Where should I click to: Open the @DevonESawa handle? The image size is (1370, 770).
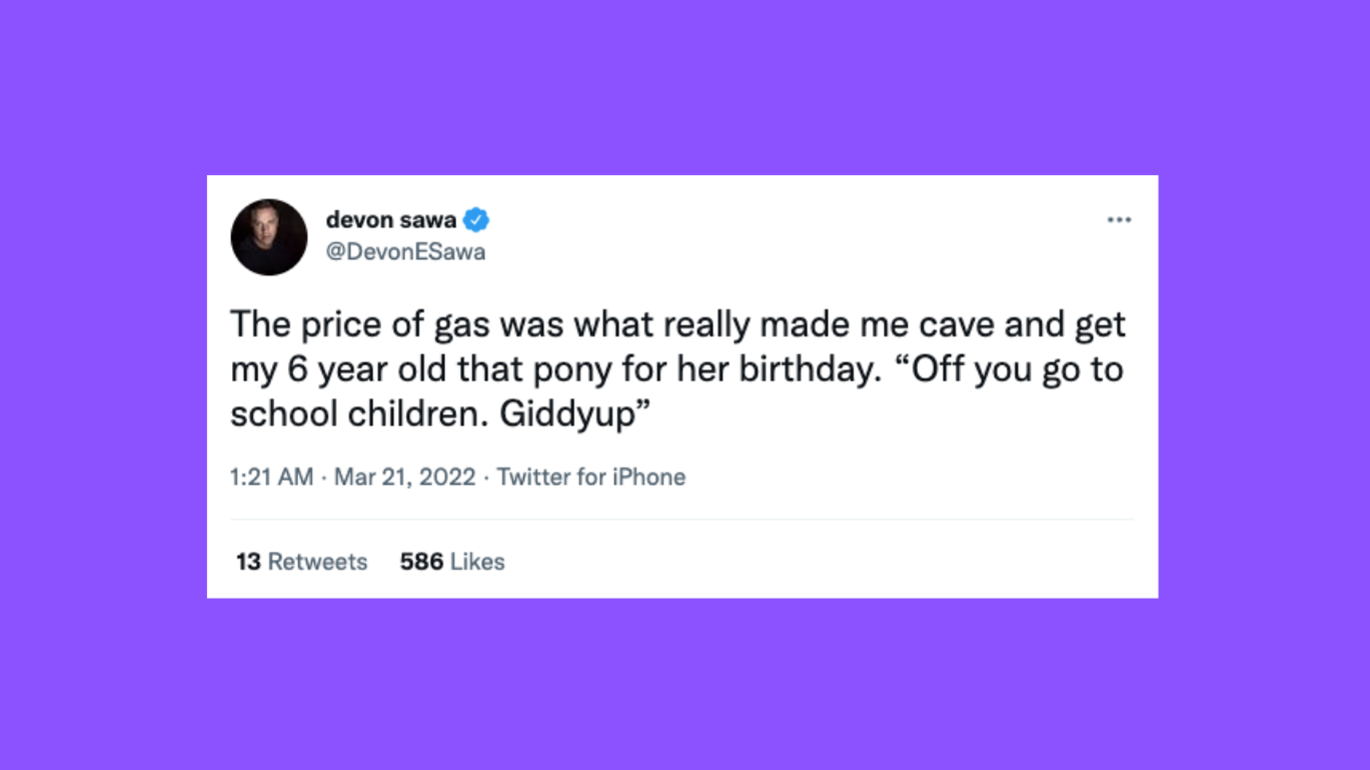click(405, 251)
